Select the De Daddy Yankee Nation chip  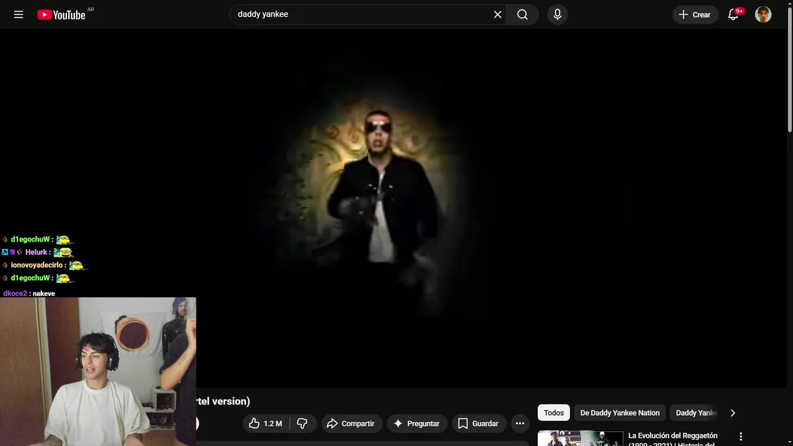coord(620,413)
